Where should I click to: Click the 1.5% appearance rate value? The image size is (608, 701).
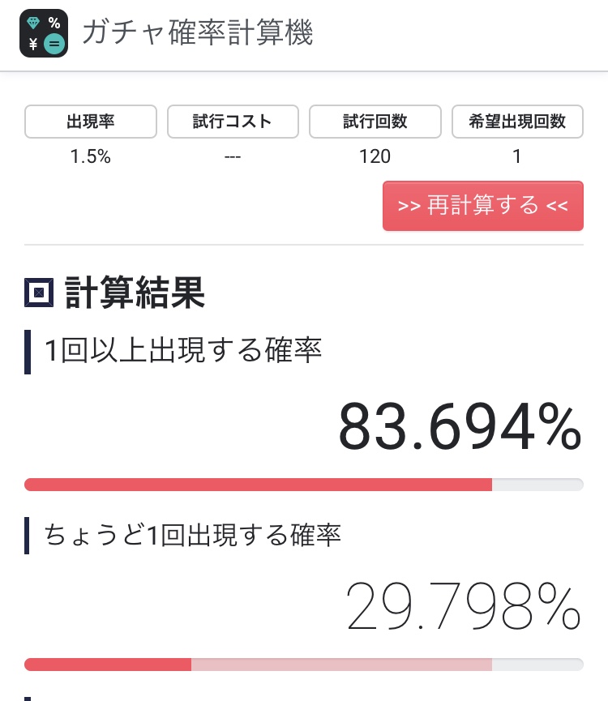tap(91, 156)
